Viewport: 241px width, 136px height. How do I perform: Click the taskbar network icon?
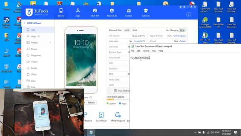(208, 133)
